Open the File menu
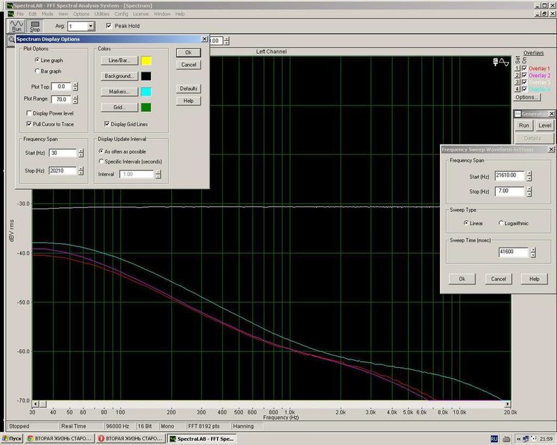The height and width of the screenshot is (445, 557). [20, 14]
